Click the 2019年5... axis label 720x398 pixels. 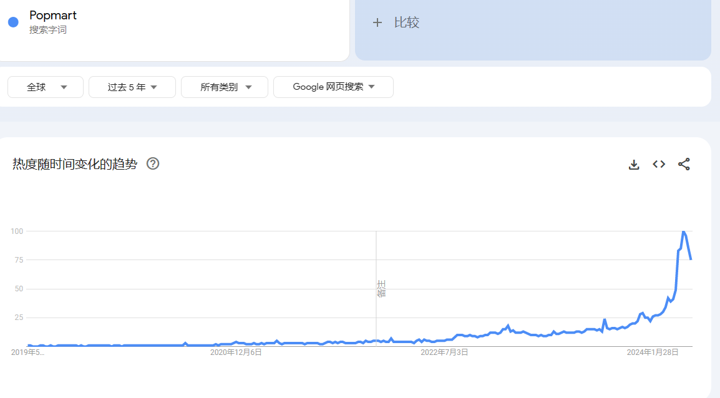(x=27, y=352)
